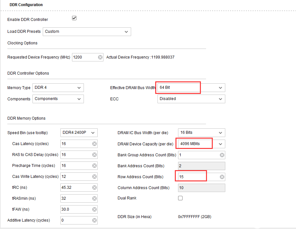The image size is (296, 229).
Task: Clear the Cas Write Latency value
Action: pyautogui.click(x=94, y=177)
